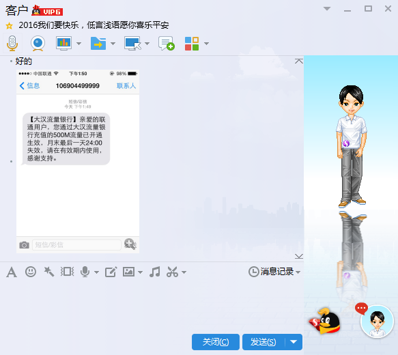Expand the apps grid dropdown arrow
Image resolution: width=398 pixels, height=355 pixels.
pyautogui.click(x=206, y=44)
